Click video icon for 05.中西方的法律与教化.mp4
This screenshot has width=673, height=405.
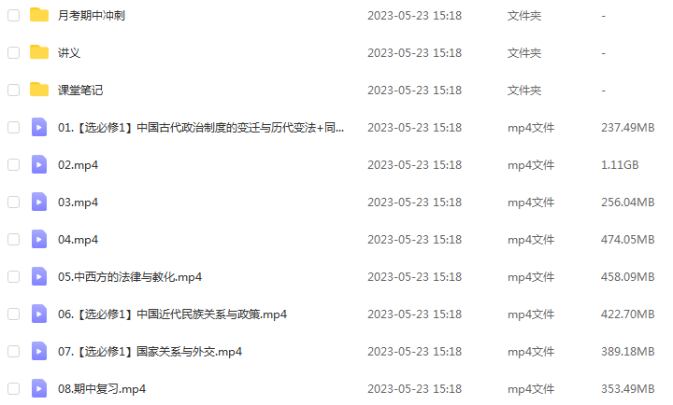(39, 276)
